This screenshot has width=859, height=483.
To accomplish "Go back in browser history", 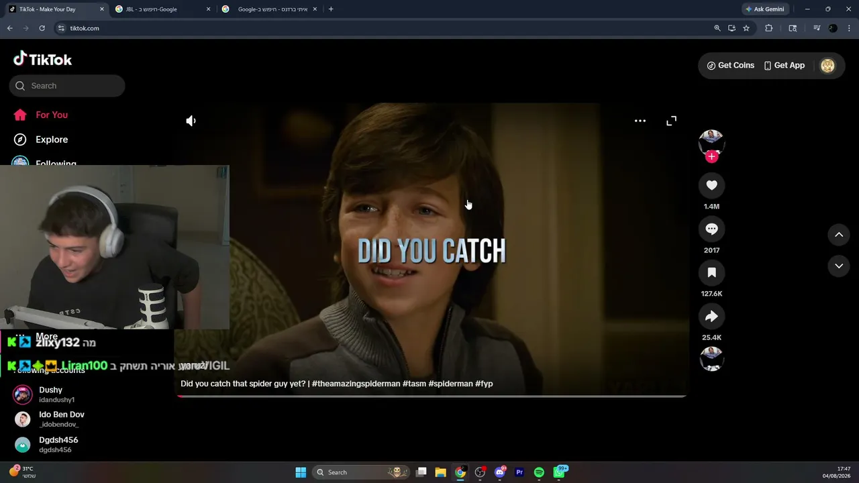I will click(x=10, y=28).
